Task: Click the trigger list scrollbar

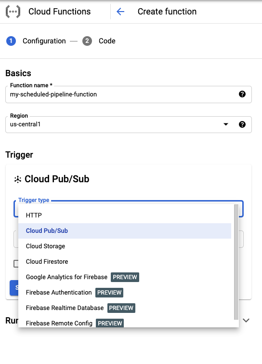Action: (x=236, y=262)
